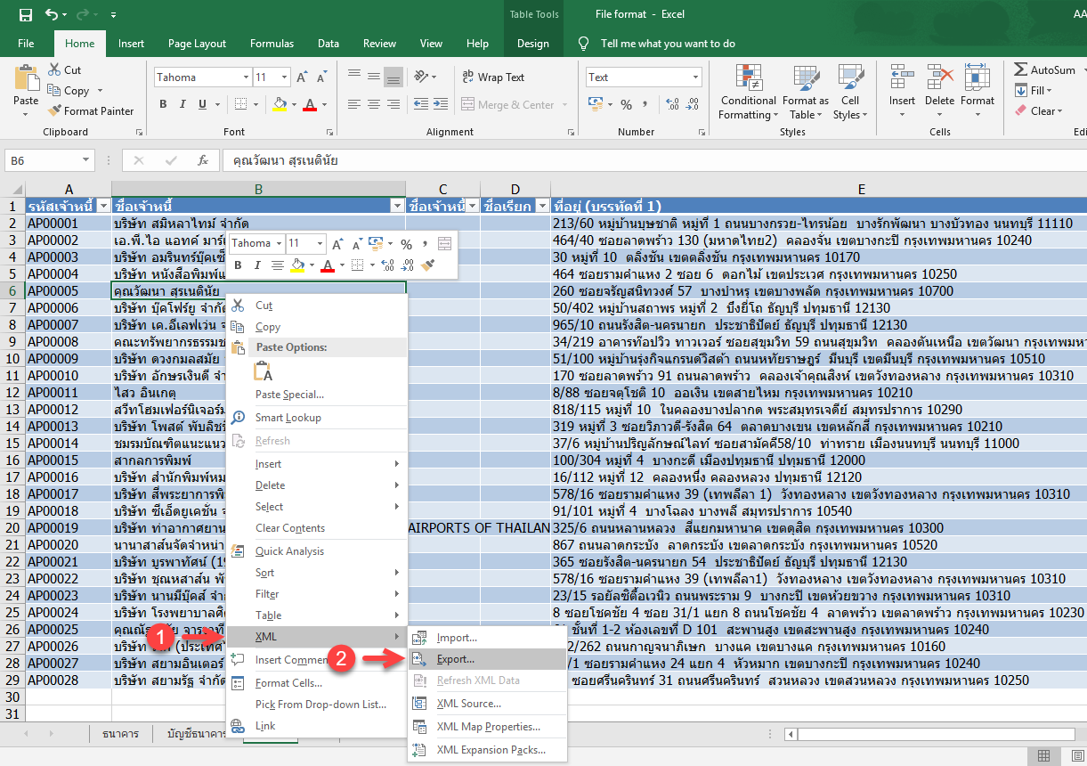
Task: Toggle Wrap Text in Alignment group
Action: pyautogui.click(x=493, y=77)
